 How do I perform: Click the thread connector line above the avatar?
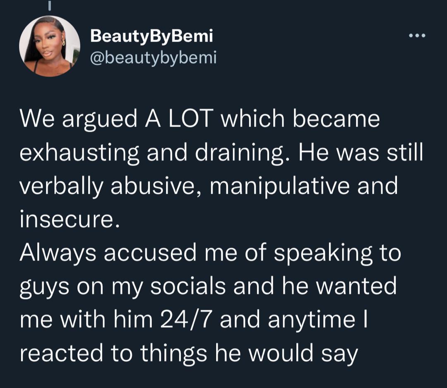tap(49, 5)
